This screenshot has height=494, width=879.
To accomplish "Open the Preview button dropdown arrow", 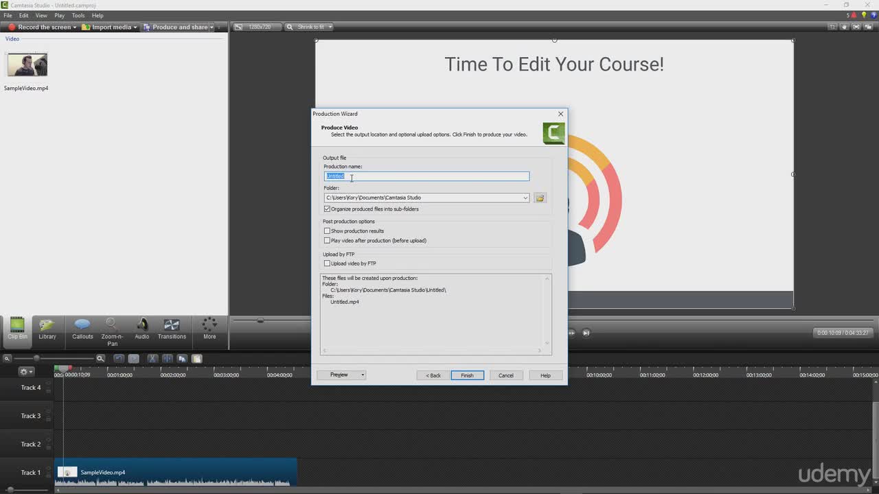I will pyautogui.click(x=363, y=375).
